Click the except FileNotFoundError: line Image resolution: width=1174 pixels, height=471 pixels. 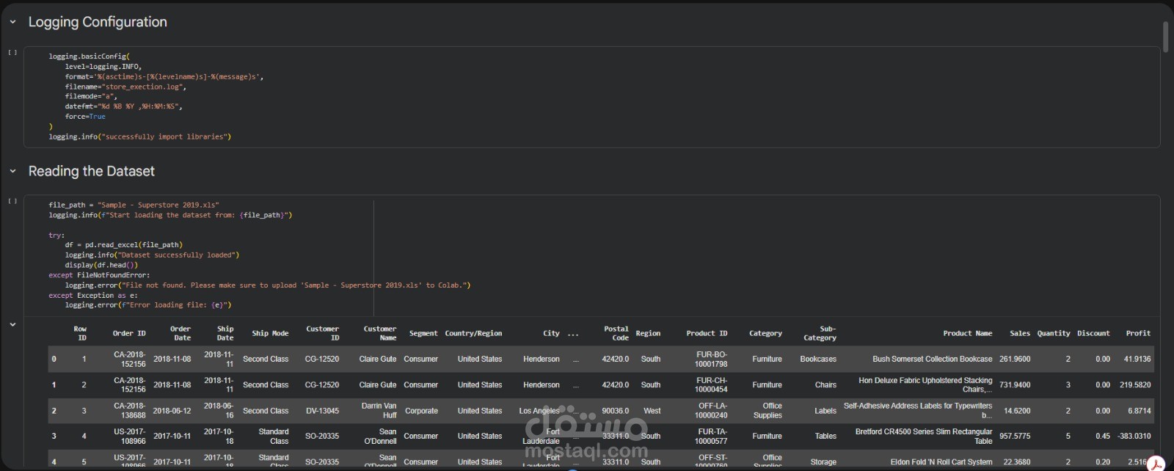pos(99,275)
